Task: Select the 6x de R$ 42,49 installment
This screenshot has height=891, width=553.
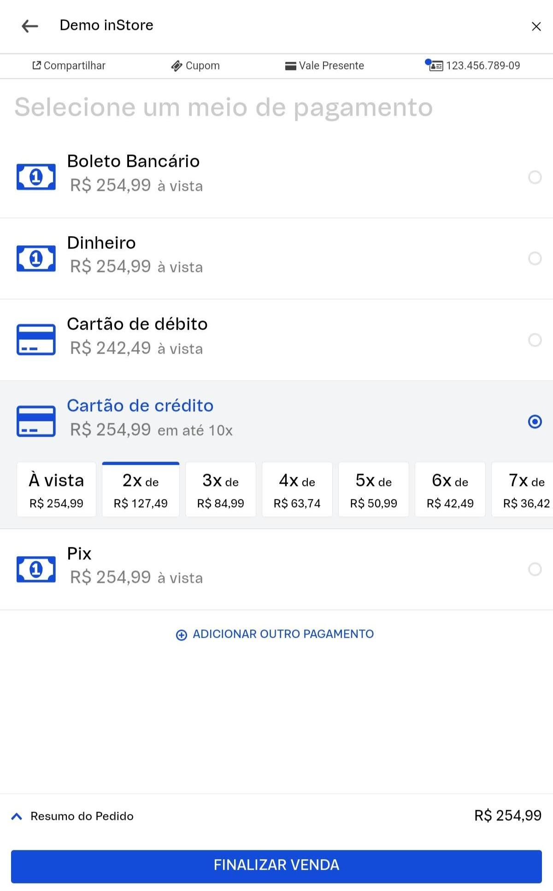Action: (x=450, y=490)
